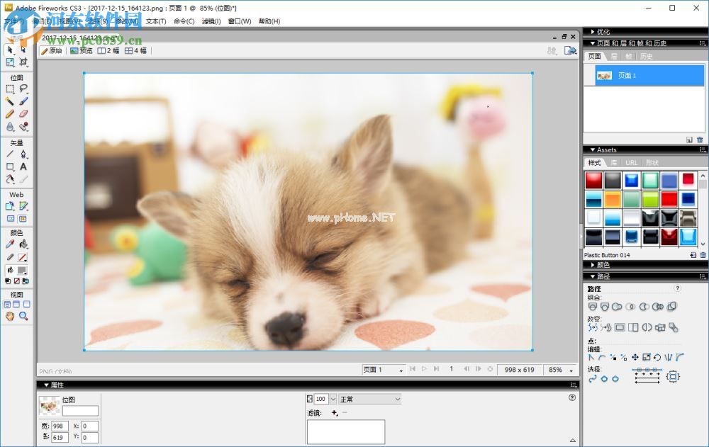Open the blend mode dropdown showing 正常
Screen dimensions: 709x447
click(369, 398)
